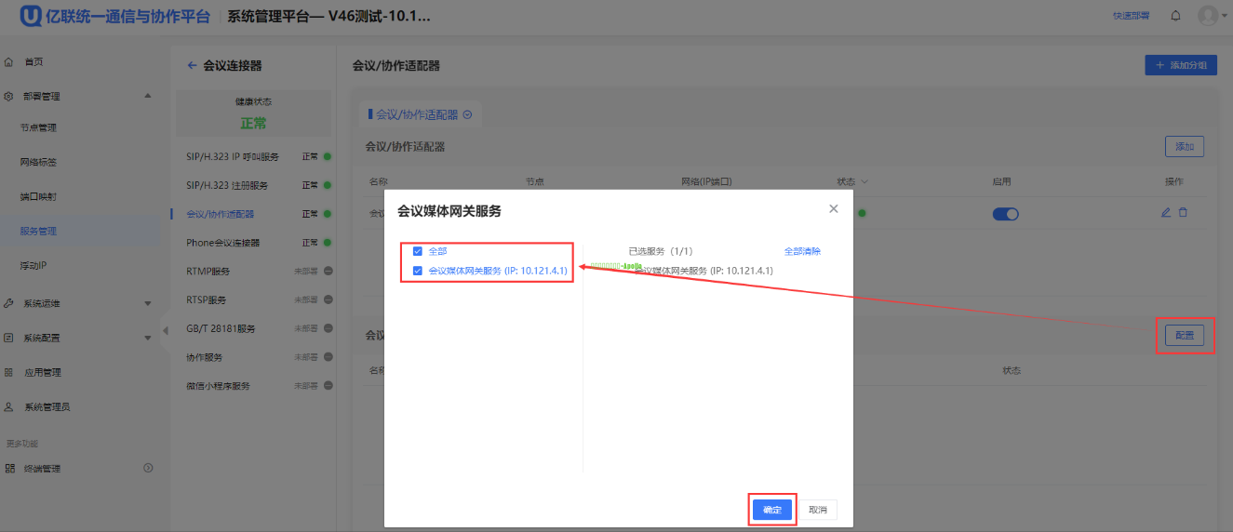Collapse the 部署管理 menu section

point(147,96)
